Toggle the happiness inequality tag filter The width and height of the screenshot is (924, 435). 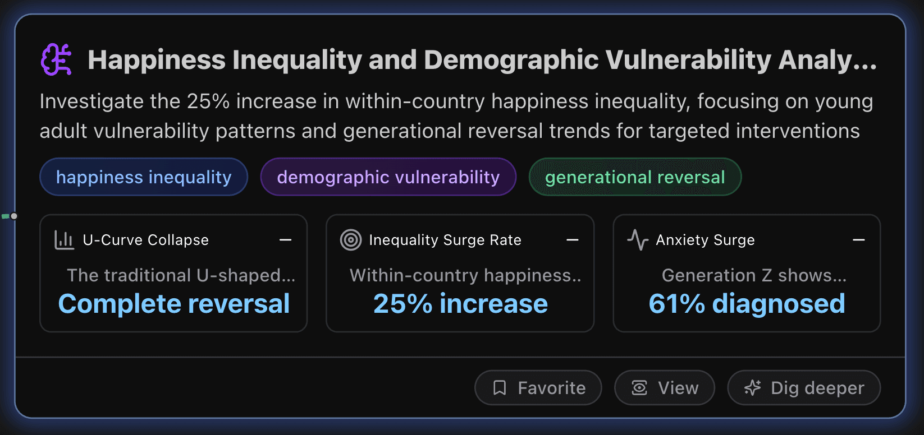pos(143,177)
